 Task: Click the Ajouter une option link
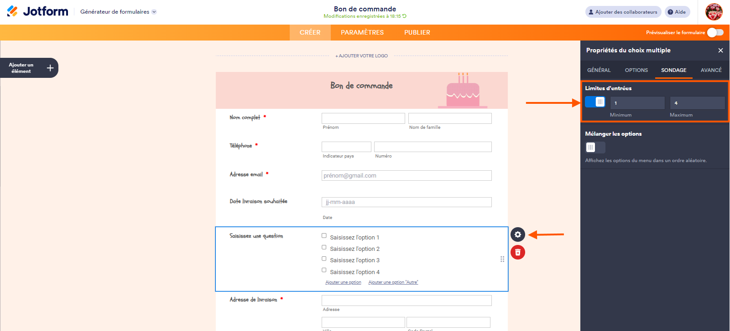(343, 282)
